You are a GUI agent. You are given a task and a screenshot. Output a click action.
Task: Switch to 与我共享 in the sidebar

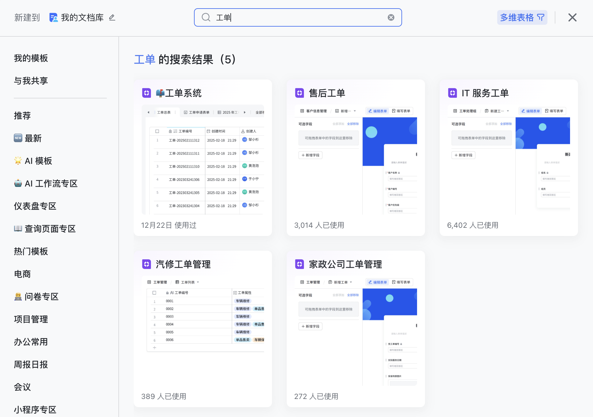[x=31, y=81]
